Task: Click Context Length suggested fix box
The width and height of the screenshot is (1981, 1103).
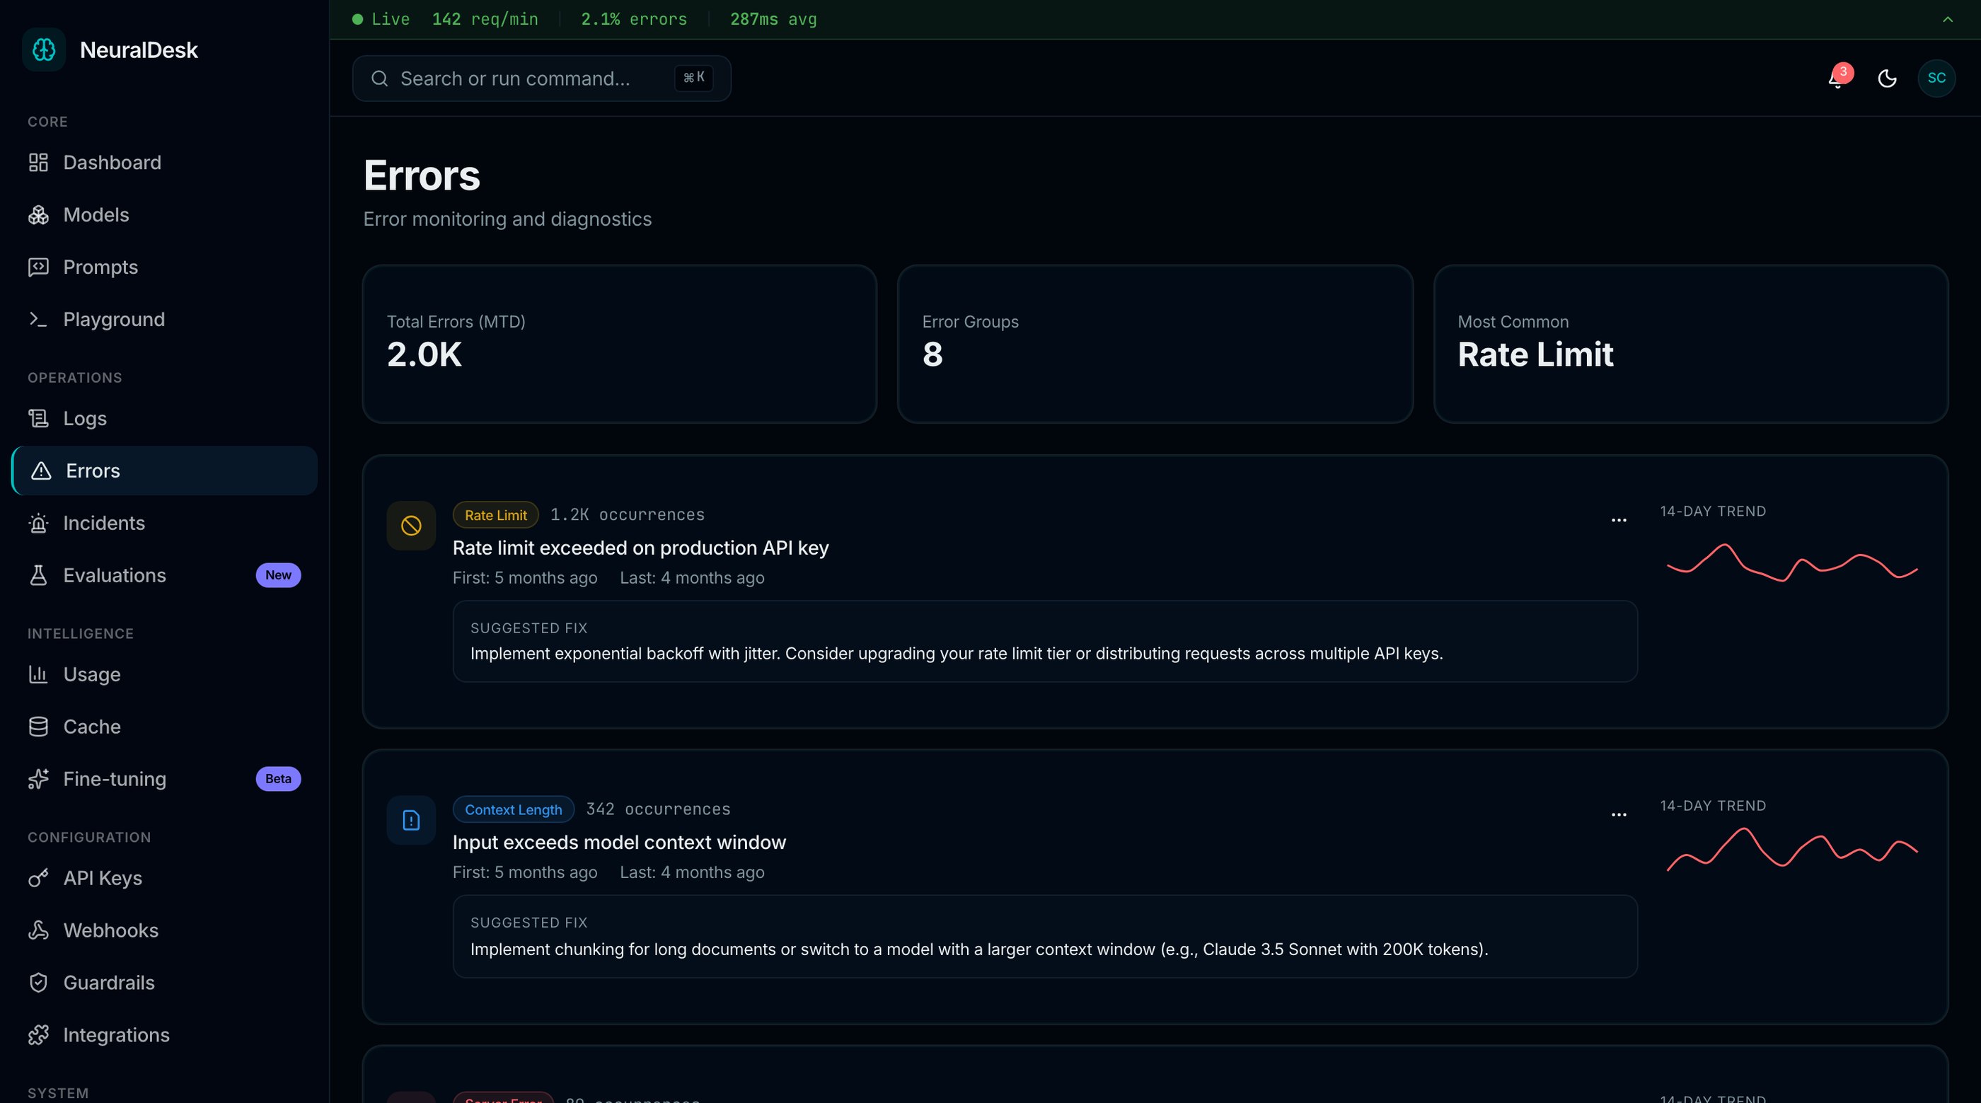Action: [1045, 937]
